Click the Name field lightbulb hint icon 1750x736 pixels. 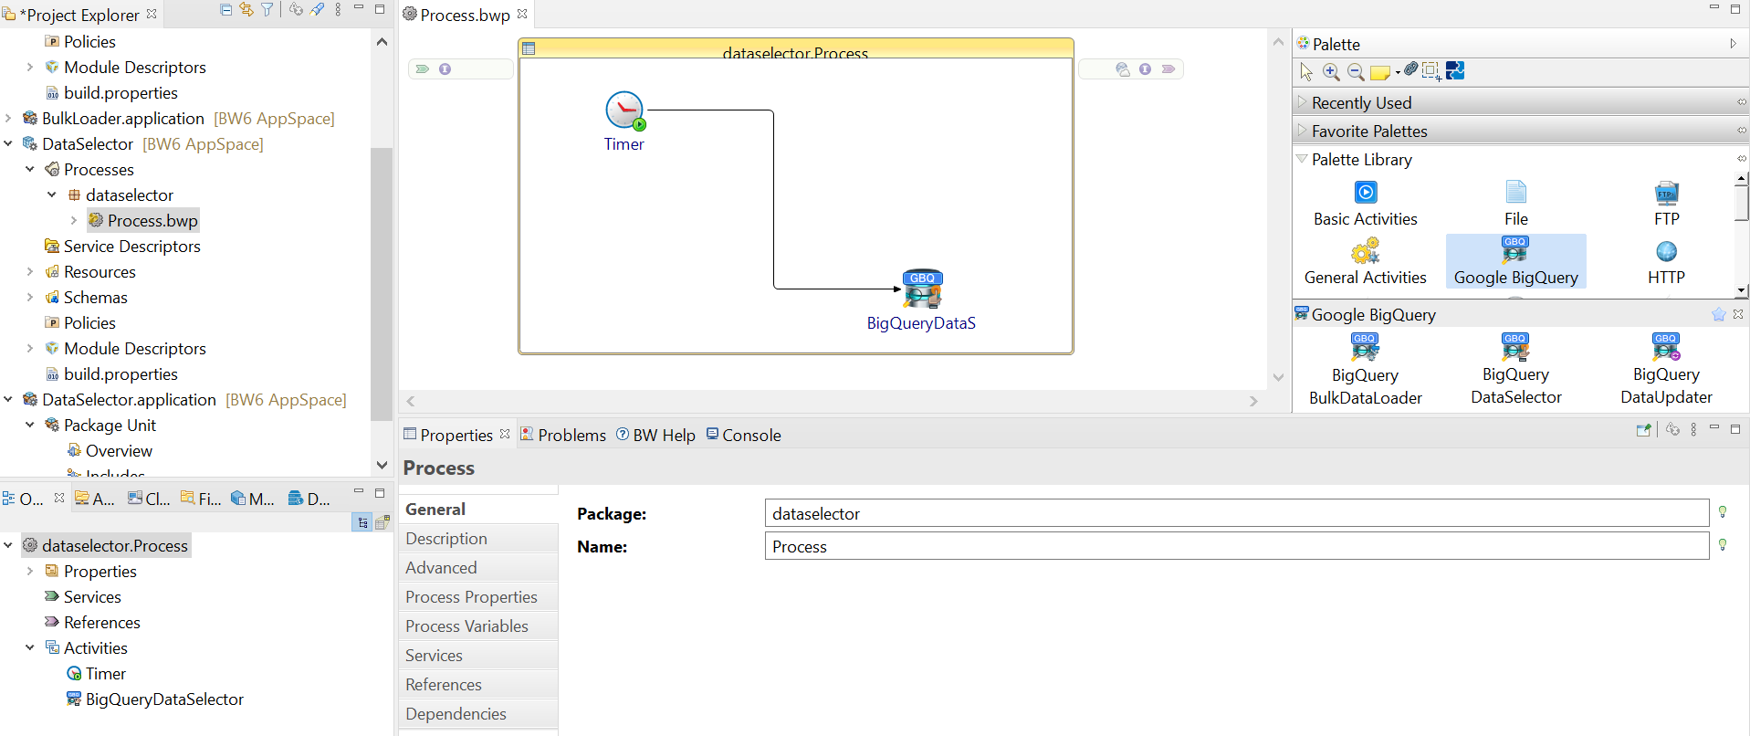1723,545
